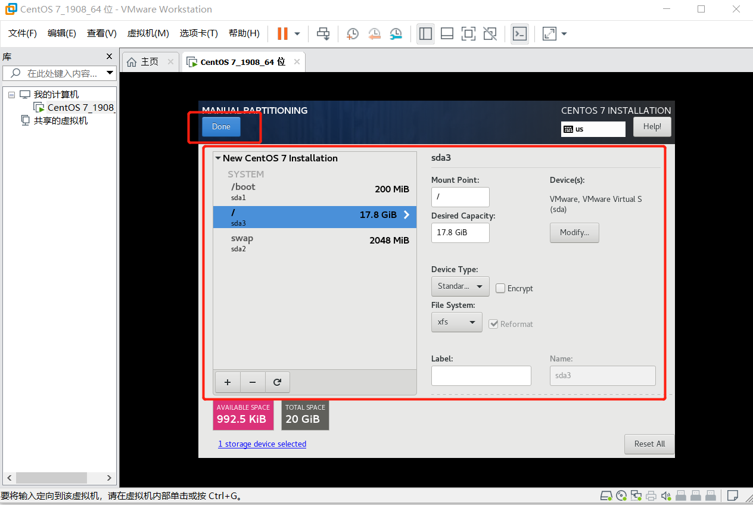This screenshot has height=505, width=753.
Task: Collapse the 我的计算机 tree node
Action: tap(11, 95)
